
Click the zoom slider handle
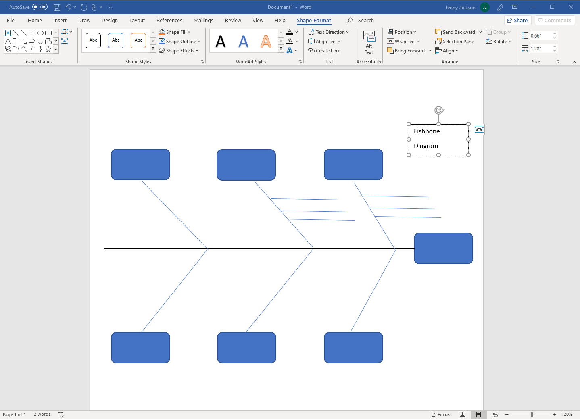pyautogui.click(x=532, y=415)
